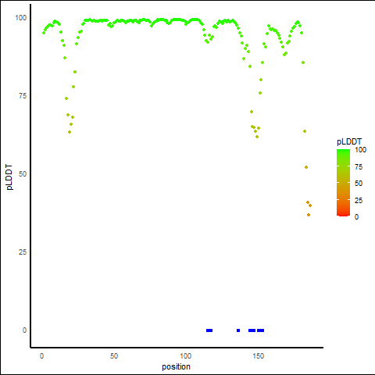Viewport: 375px width, 375px height.
Task: Click the vertical y-axis title pLDDT
Action: coord(9,177)
